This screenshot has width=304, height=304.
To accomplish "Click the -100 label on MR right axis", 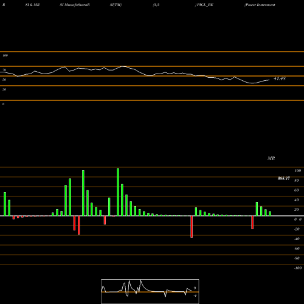I will pyautogui.click(x=298, y=268).
